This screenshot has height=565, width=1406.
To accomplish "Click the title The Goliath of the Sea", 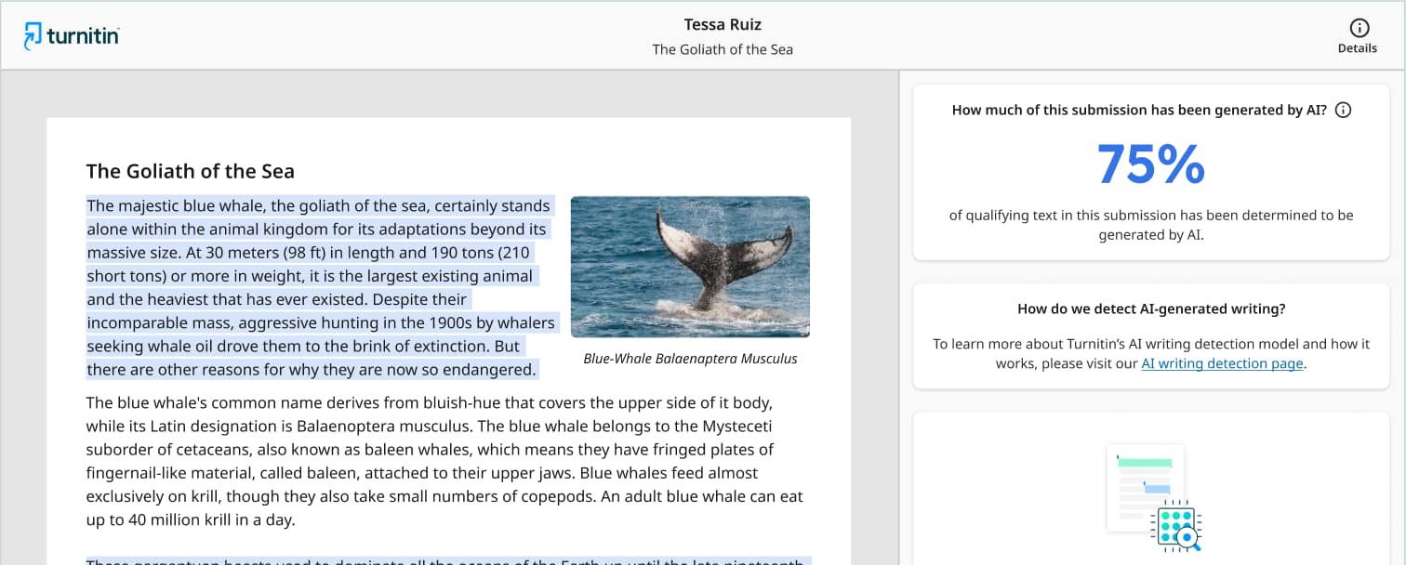I will point(190,171).
